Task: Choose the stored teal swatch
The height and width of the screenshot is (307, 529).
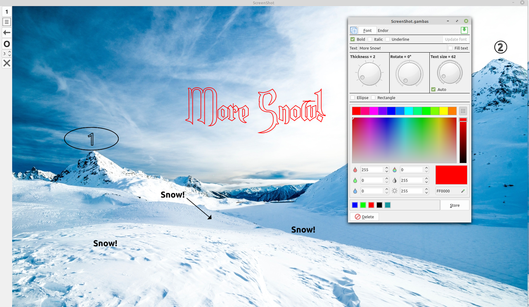Action: [x=388, y=205]
